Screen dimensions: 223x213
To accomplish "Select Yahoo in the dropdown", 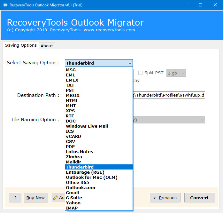I will click(x=99, y=203).
